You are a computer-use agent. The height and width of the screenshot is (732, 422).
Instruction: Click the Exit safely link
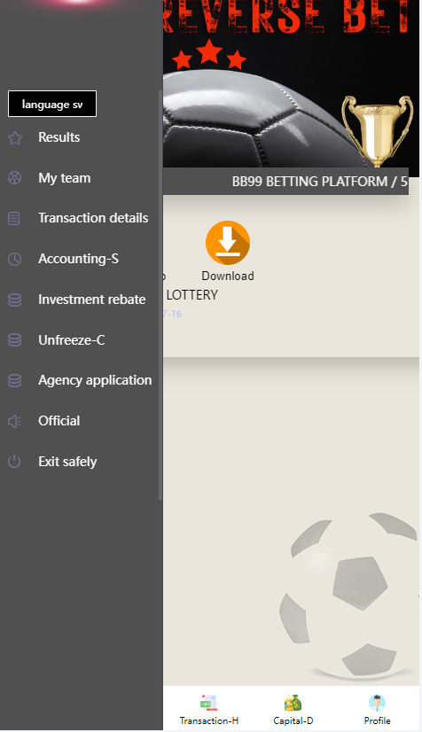pos(67,462)
